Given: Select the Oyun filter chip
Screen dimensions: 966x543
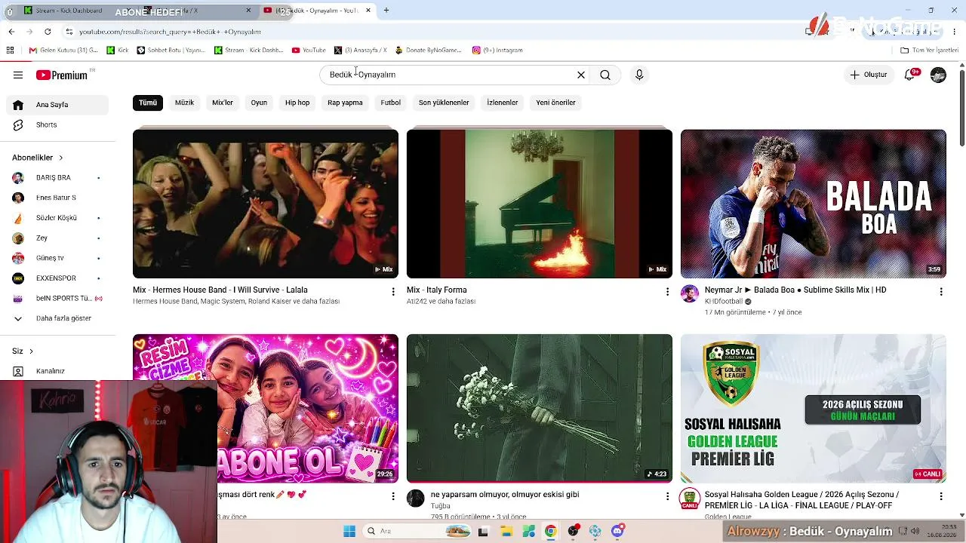Looking at the screenshot, I should click(x=259, y=103).
